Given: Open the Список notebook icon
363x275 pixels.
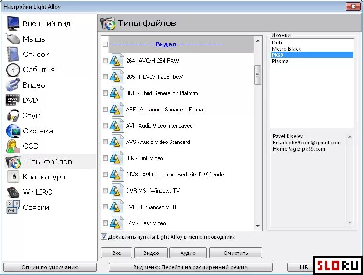Looking at the screenshot, I should click(13, 54).
